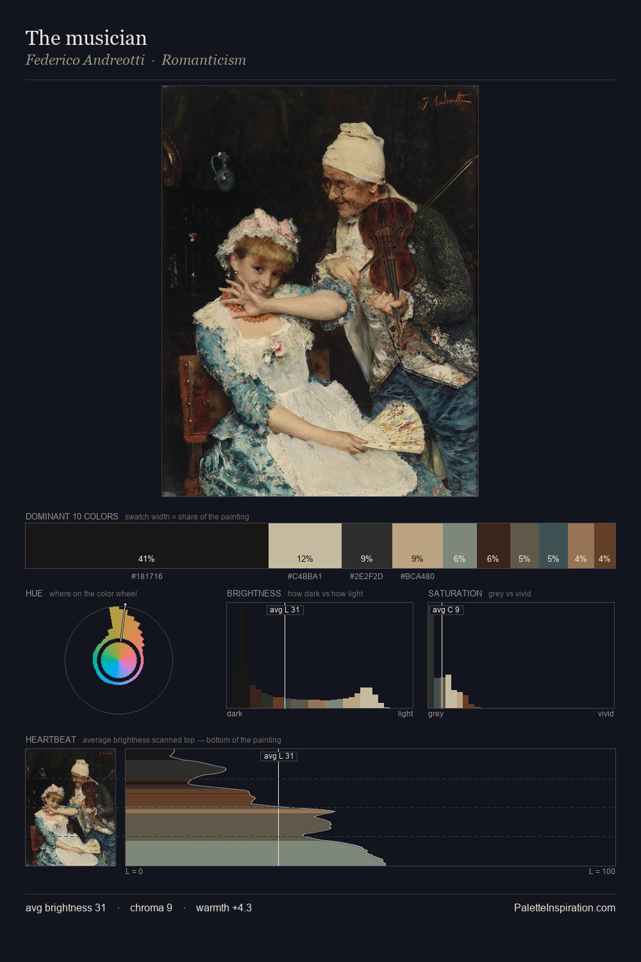Click the 'warmth +4.3' footer stat
This screenshot has width=641, height=962.
point(224,908)
